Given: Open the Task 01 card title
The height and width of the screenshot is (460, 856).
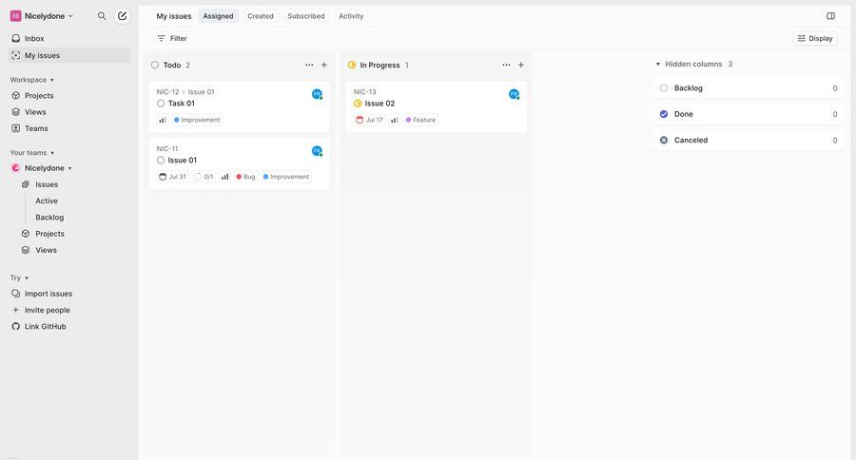Looking at the screenshot, I should pos(182,104).
